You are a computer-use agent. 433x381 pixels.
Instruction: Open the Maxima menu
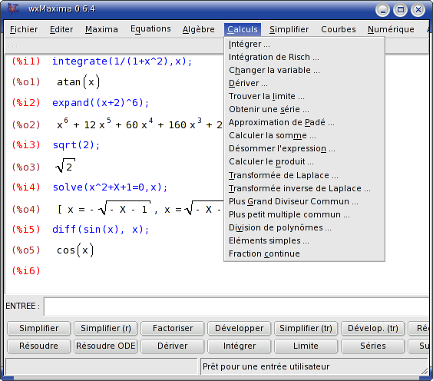[101, 29]
